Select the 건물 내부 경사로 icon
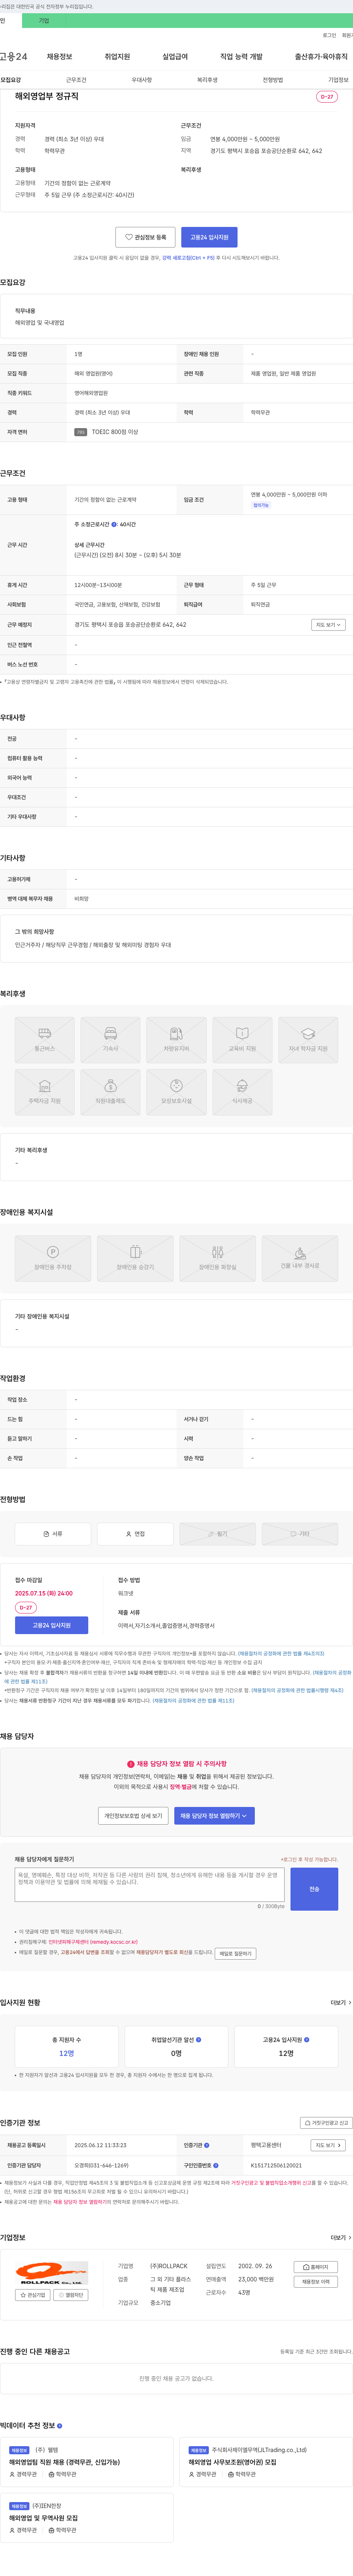This screenshot has width=353, height=2576. point(300,1258)
